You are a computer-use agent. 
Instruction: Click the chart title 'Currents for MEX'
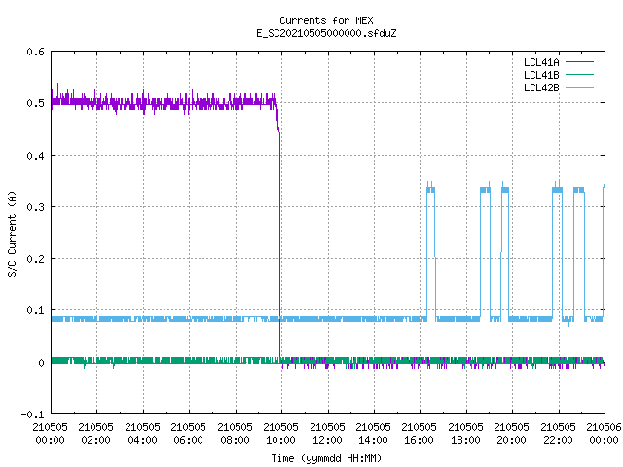(326, 20)
